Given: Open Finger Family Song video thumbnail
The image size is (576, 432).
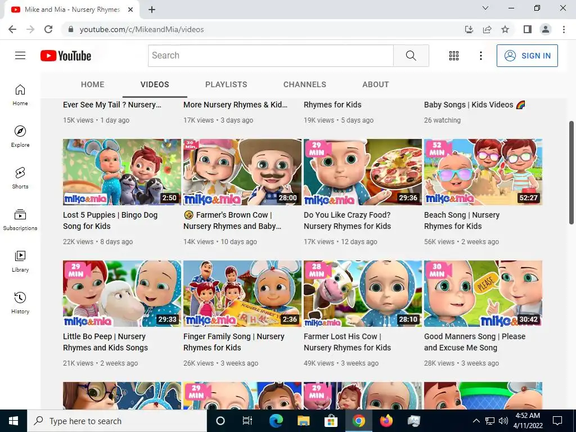Looking at the screenshot, I should (242, 294).
